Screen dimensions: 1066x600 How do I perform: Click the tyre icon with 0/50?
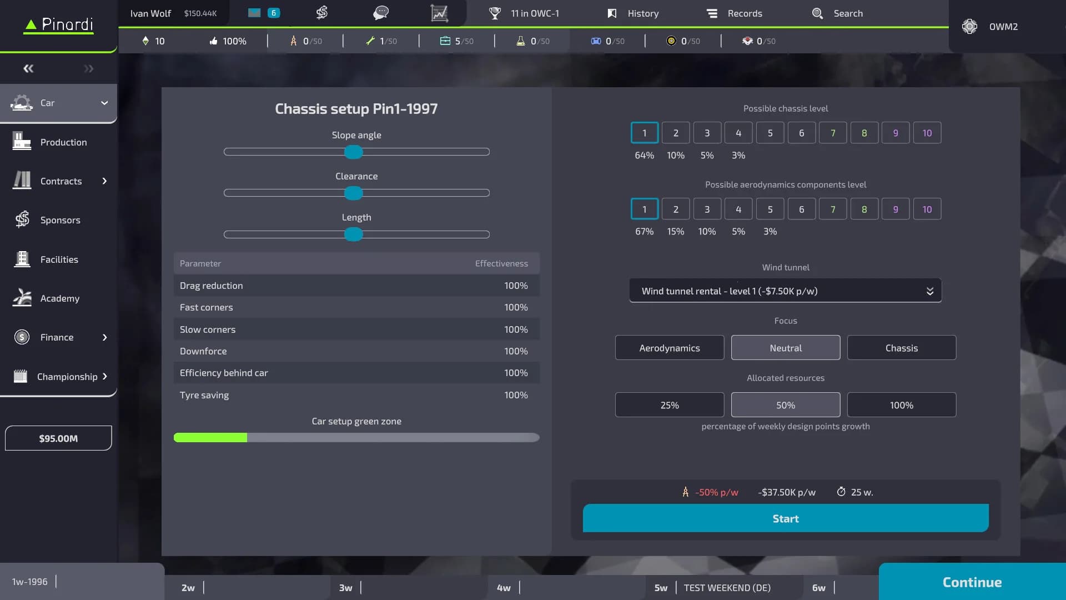point(671,41)
